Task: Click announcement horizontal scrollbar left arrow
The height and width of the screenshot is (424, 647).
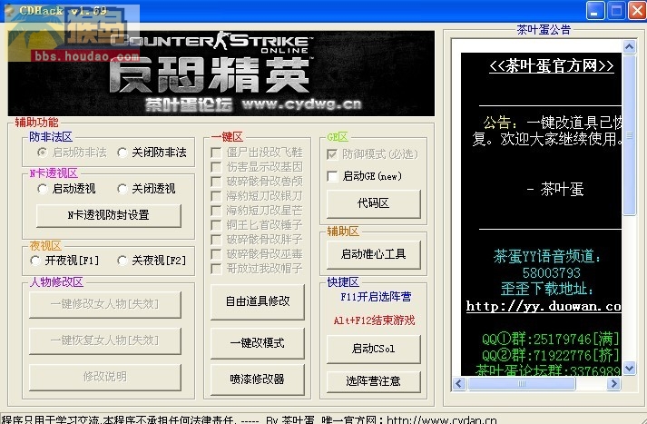Action: pos(459,384)
